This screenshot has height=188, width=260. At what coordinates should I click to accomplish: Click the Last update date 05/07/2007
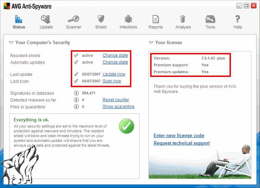point(91,74)
